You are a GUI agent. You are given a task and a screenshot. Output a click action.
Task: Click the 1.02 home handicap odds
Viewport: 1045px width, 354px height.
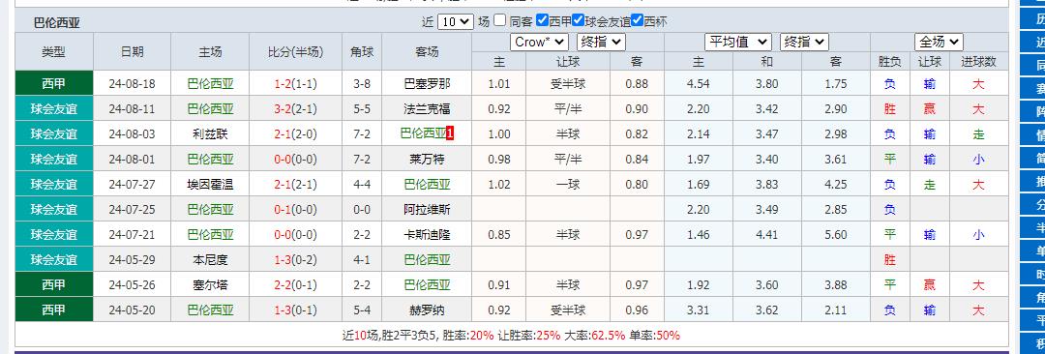click(x=499, y=185)
